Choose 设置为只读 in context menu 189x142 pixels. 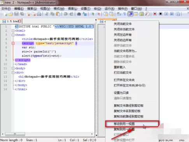coord(132,93)
